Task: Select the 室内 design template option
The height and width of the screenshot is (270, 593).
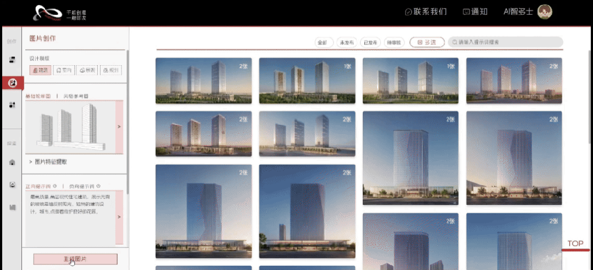Action: click(x=64, y=70)
